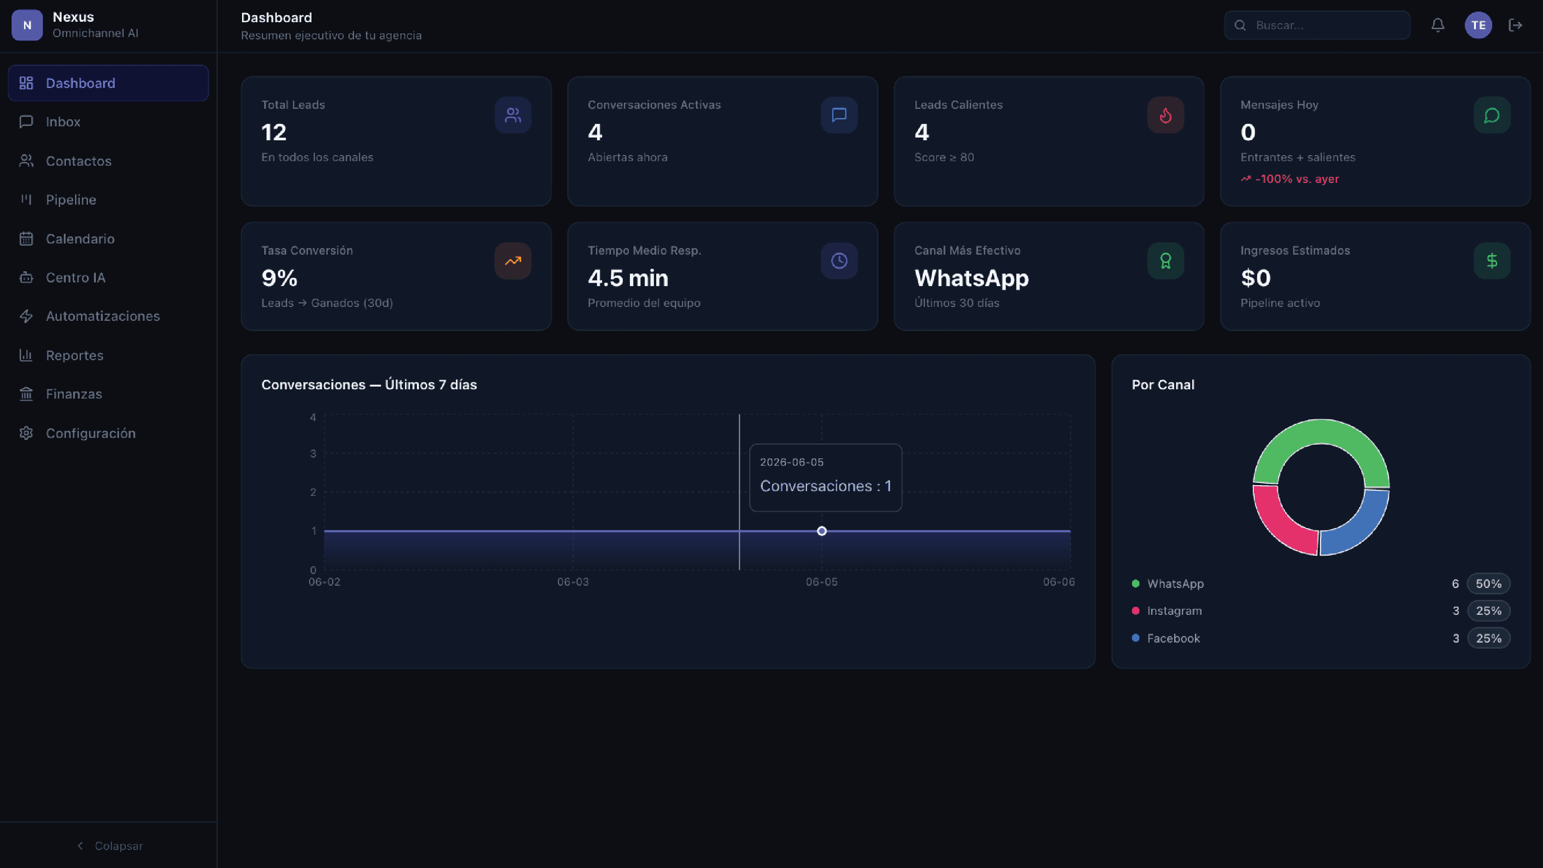Click the green WhatsApp donut segment

[x=1321, y=431]
